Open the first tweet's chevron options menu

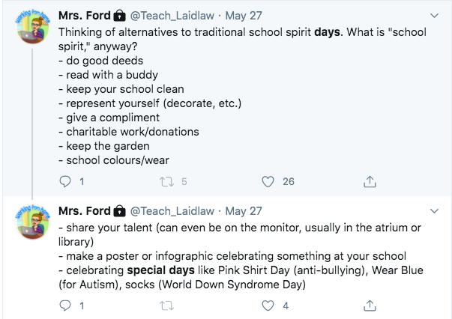(434, 15)
